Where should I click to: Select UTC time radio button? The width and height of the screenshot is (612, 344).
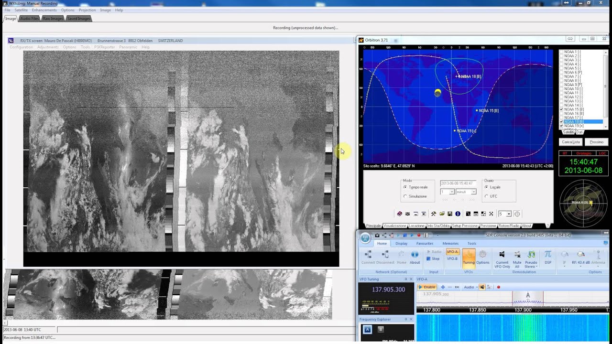coord(487,196)
